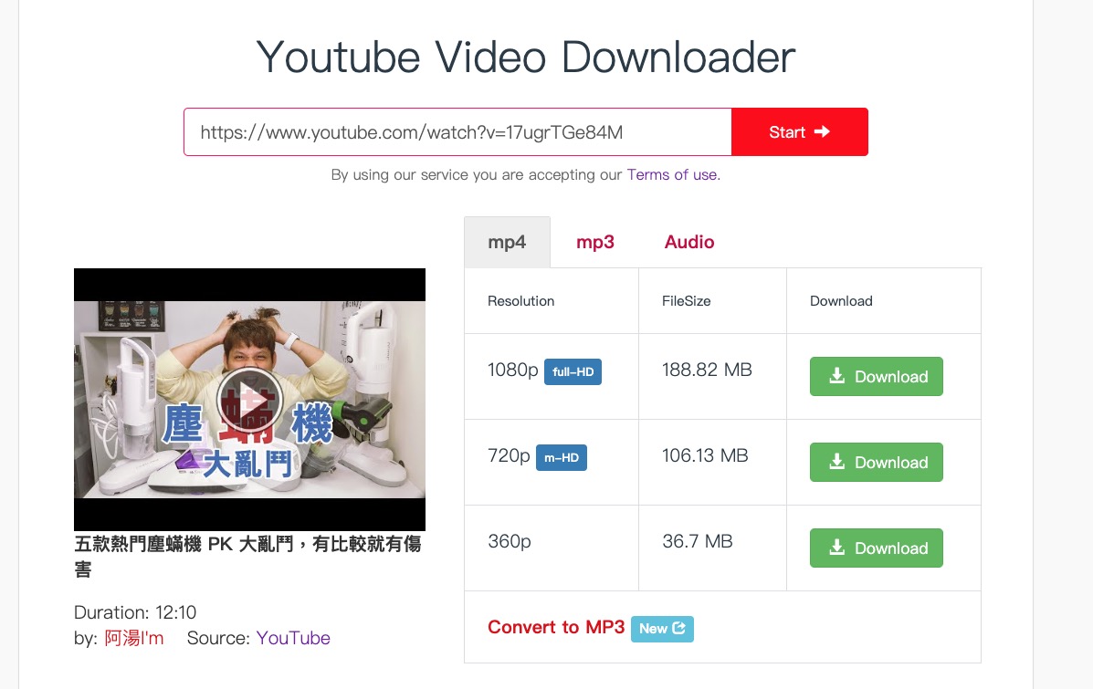Click the full-HD badge

point(573,371)
